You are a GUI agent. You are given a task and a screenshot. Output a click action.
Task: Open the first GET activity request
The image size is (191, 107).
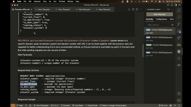160,31
